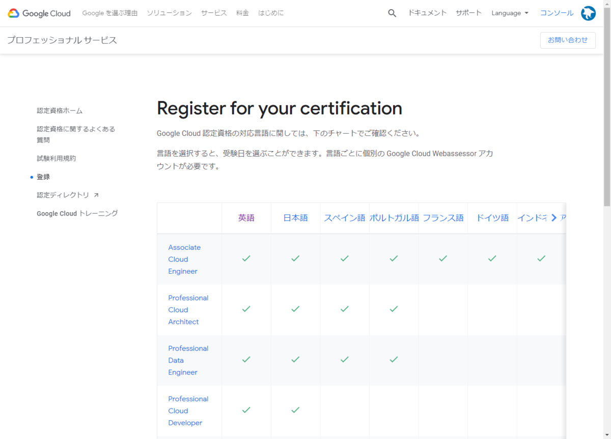
Task: Open Professional Cloud Developer link
Action: tap(188, 411)
